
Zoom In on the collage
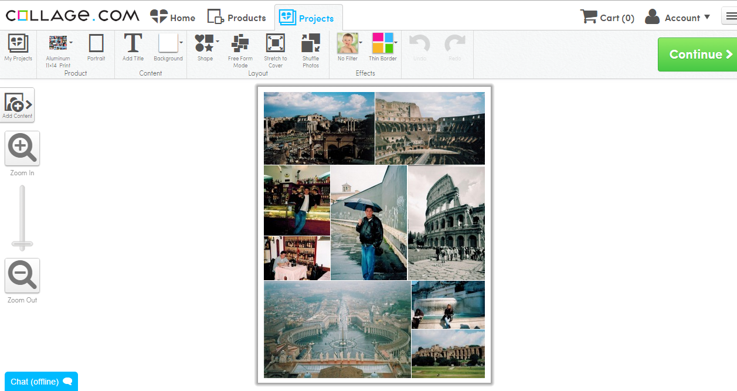(x=22, y=148)
